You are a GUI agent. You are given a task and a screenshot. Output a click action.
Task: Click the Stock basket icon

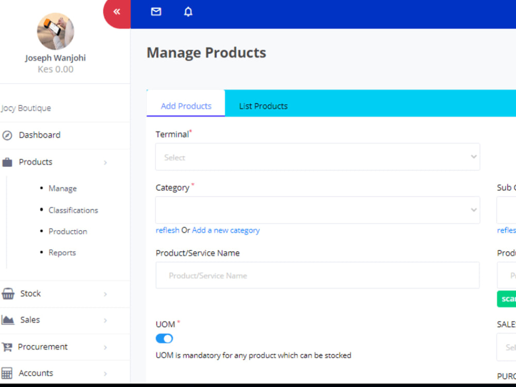pos(8,294)
